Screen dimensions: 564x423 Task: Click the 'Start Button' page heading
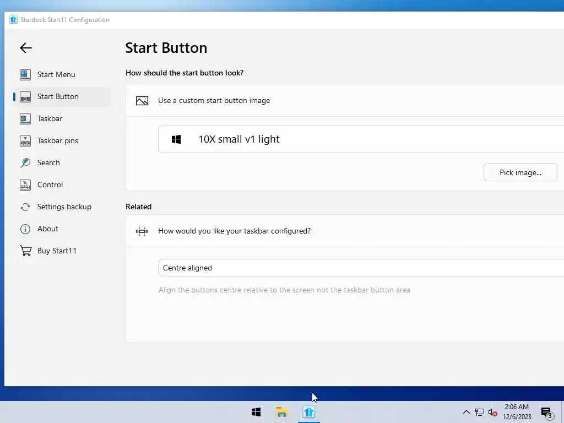click(x=166, y=48)
